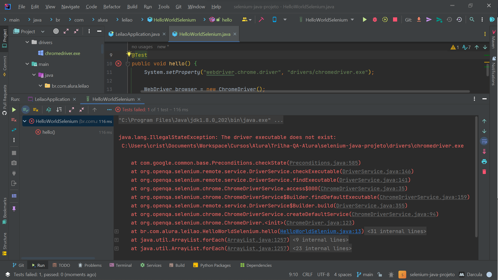Viewport: 498px width, 280px height.
Task: Select the LeilaoApplication run tab
Action: (x=52, y=99)
